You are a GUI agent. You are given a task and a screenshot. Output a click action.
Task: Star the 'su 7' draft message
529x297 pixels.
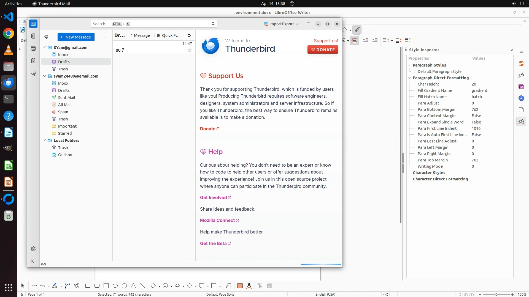pos(190,50)
